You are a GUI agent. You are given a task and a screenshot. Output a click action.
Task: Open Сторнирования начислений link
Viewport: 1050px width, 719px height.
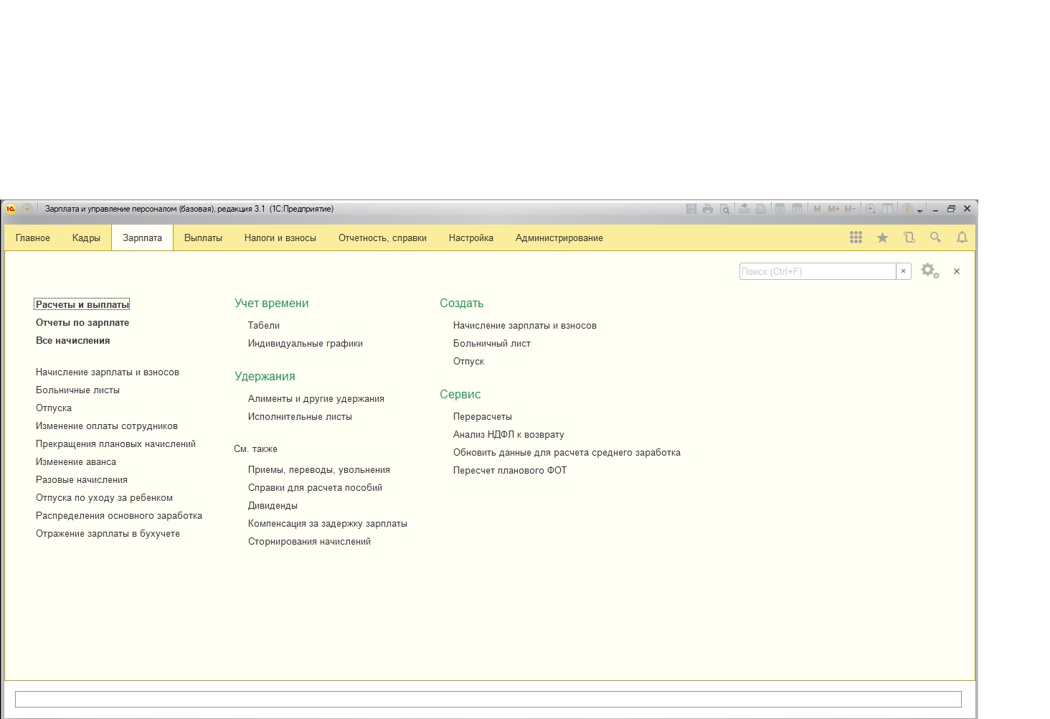(309, 542)
